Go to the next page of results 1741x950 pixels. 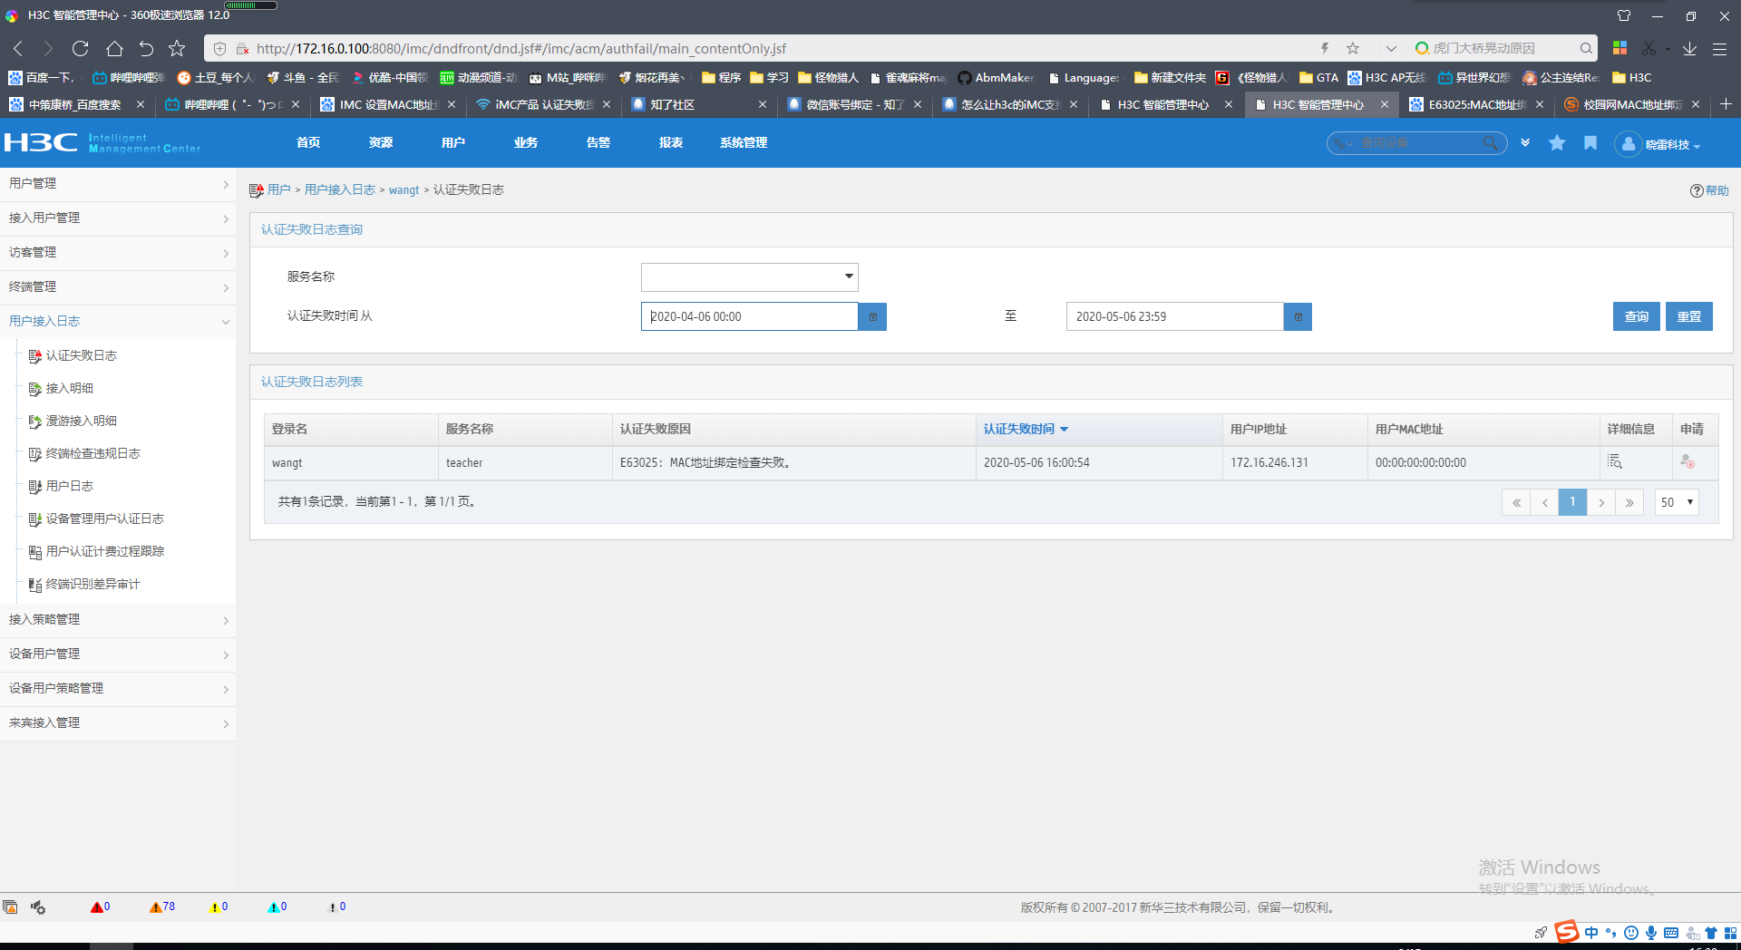pyautogui.click(x=1601, y=502)
